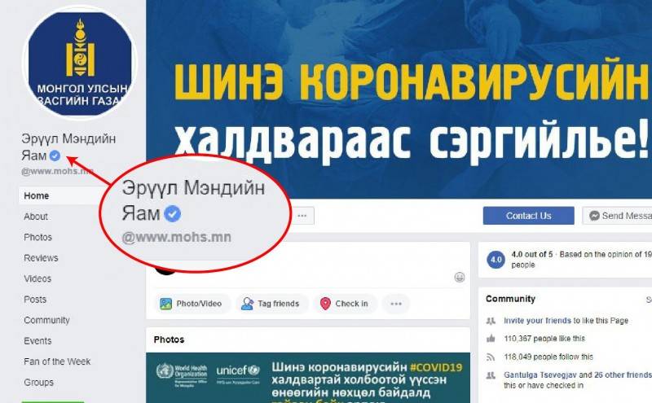Expand more post options with the ellipsis
The height and width of the screenshot is (403, 652).
coord(396,304)
